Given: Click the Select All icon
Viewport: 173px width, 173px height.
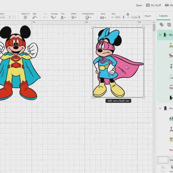Looking at the screenshot, I should pos(25,17).
